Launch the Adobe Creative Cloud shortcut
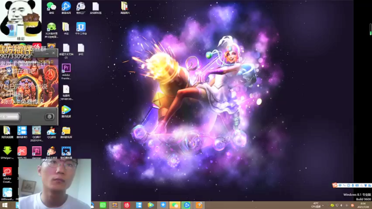The image size is (372, 209). [7, 175]
